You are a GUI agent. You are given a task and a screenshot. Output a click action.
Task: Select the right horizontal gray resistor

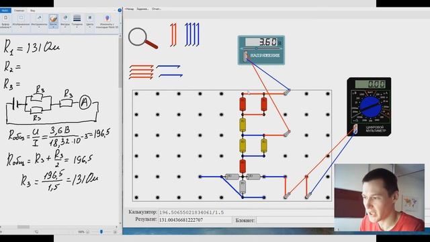253,177
